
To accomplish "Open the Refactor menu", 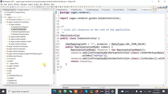I will click(x=17, y=4).
